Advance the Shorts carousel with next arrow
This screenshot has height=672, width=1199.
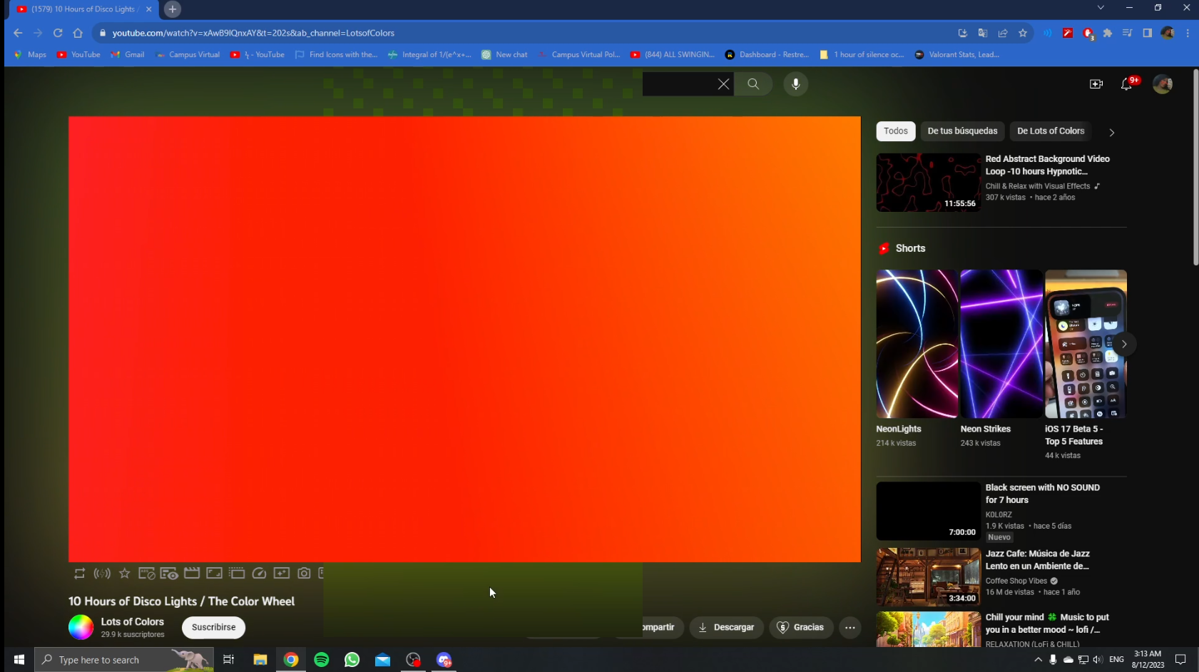(x=1124, y=344)
